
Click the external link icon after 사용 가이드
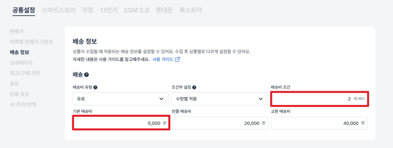[178, 59]
